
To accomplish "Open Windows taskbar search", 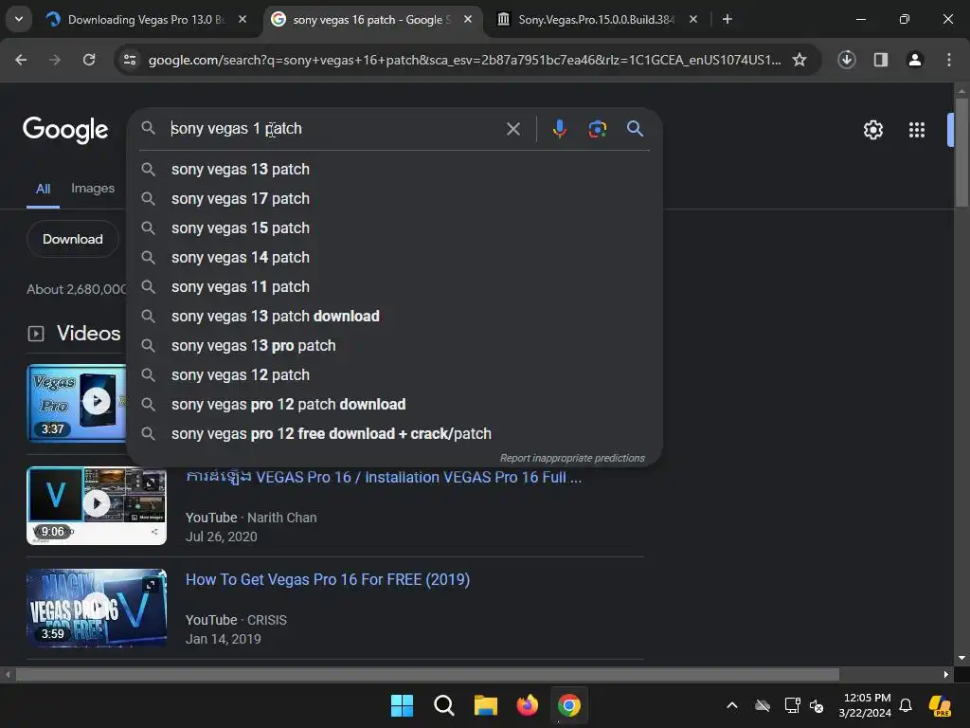I will tap(443, 705).
